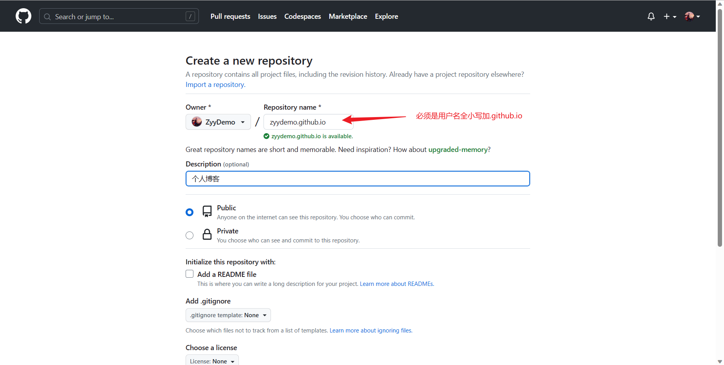Open Learn more about READMEs link

[x=397, y=284]
